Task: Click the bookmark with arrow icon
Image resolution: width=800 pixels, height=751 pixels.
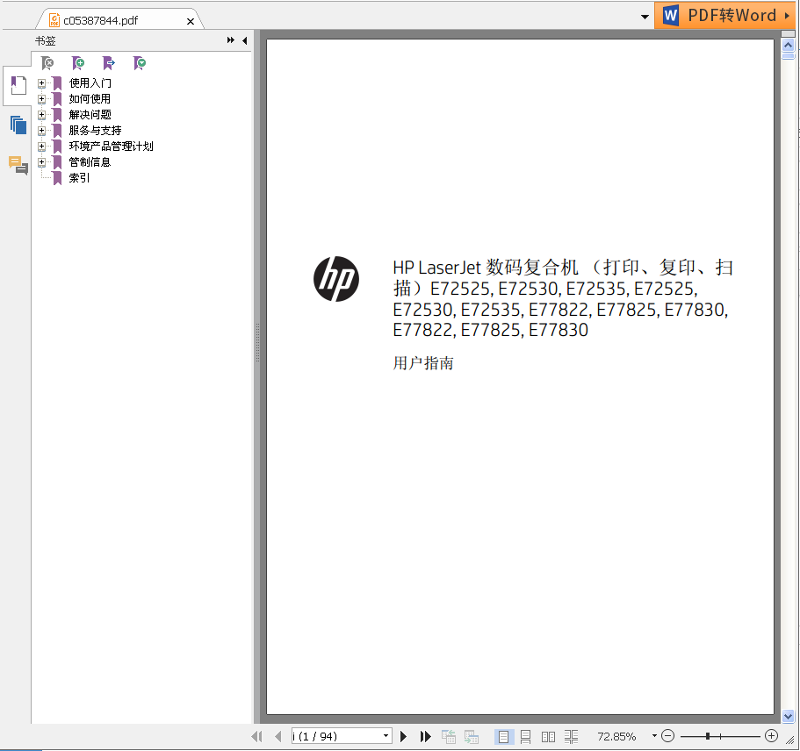Action: [x=109, y=63]
